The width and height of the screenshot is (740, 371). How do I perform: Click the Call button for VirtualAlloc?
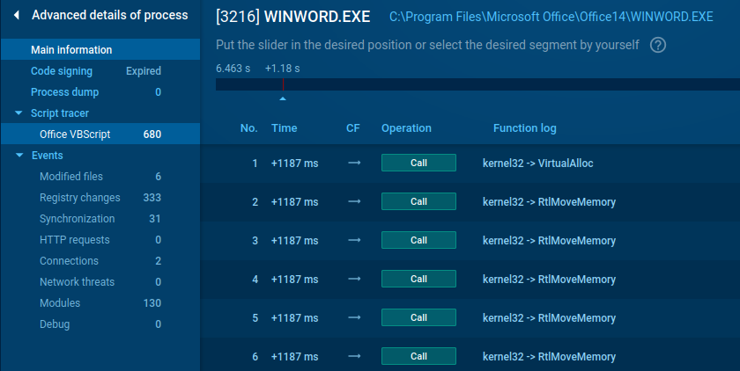418,163
